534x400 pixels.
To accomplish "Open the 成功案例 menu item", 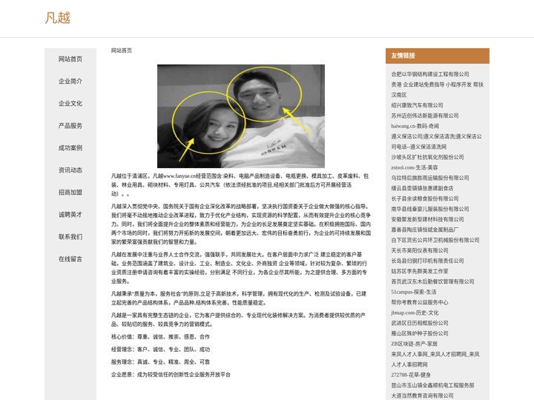I will click(70, 147).
